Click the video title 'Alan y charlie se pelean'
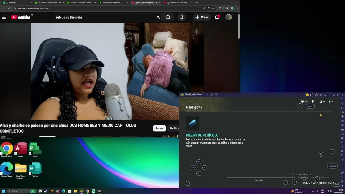This screenshot has width=345, height=194. click(68, 128)
